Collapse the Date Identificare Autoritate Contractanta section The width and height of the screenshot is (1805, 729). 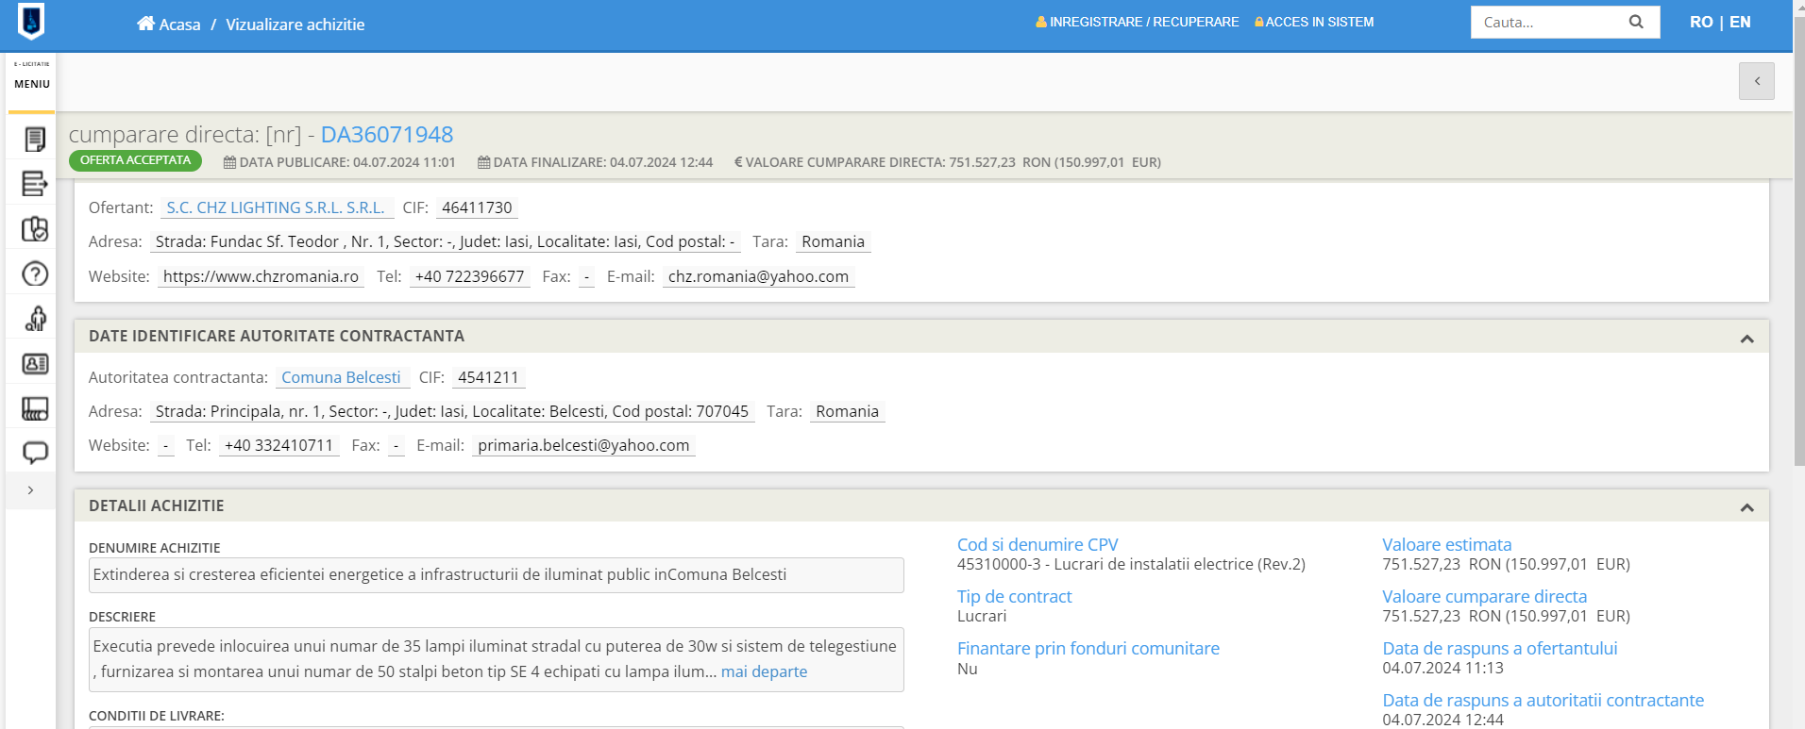pos(1746,339)
